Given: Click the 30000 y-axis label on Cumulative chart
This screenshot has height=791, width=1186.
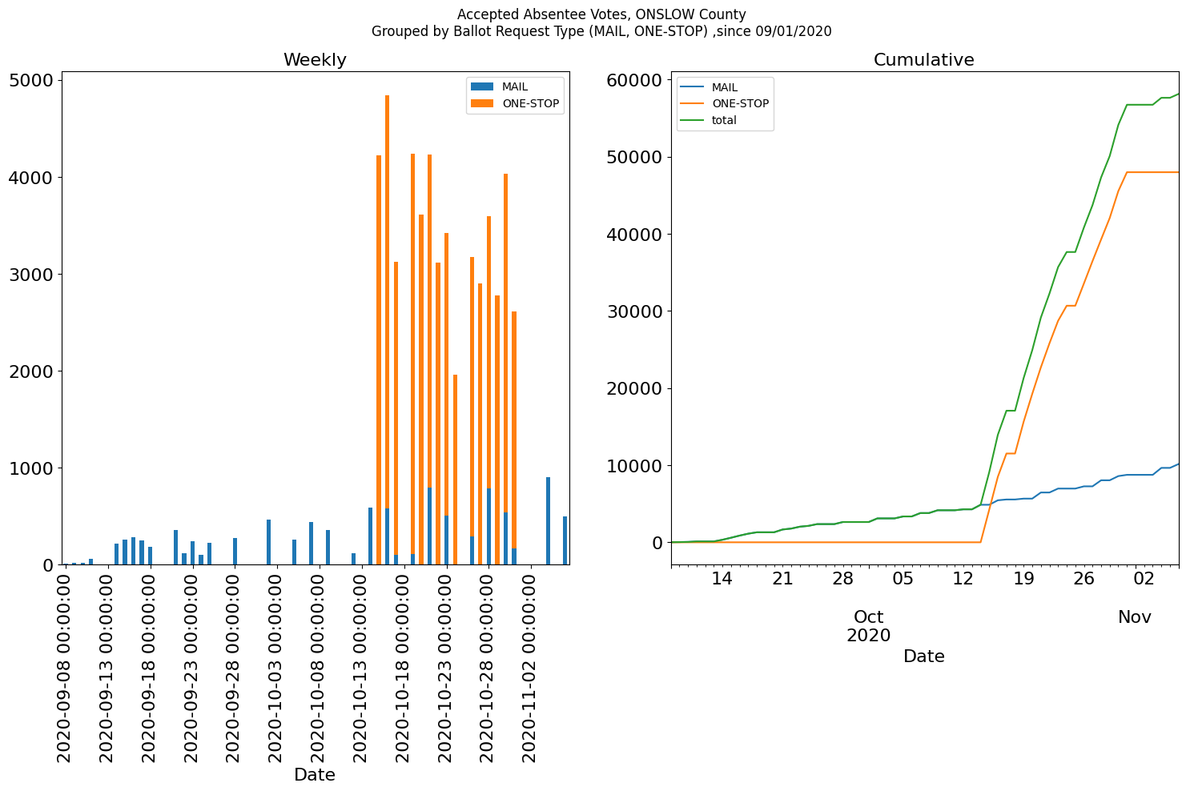Looking at the screenshot, I should (634, 311).
